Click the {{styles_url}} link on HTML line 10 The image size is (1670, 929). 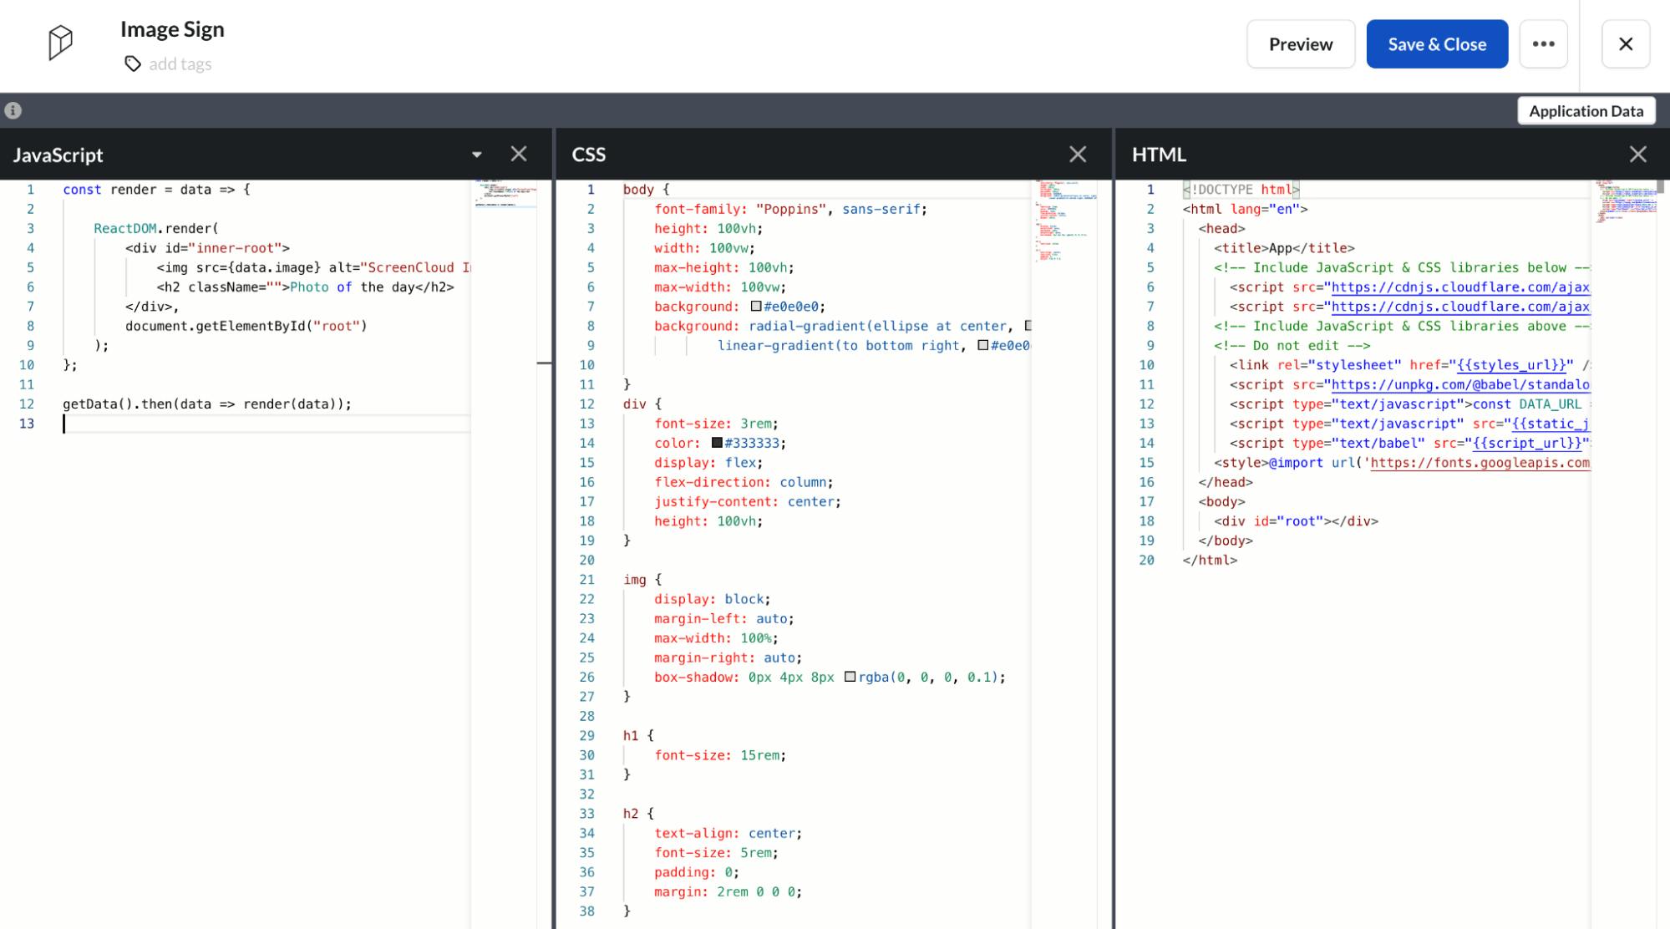pos(1511,365)
